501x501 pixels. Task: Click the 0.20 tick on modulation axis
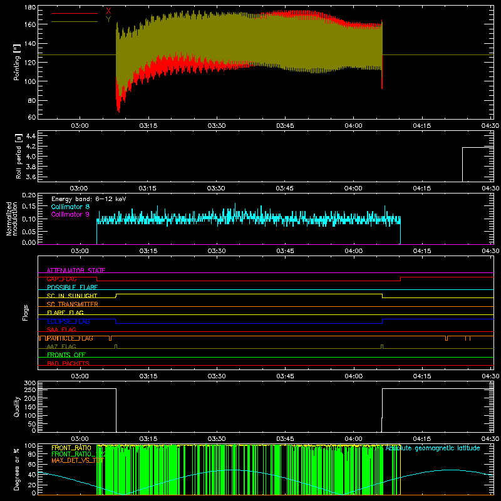tap(29, 195)
